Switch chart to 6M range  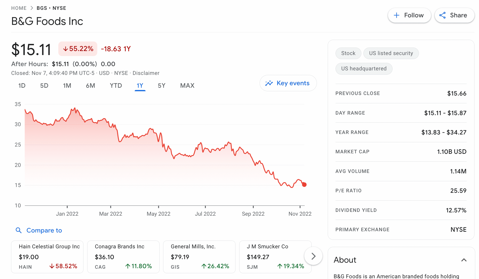[90, 86]
